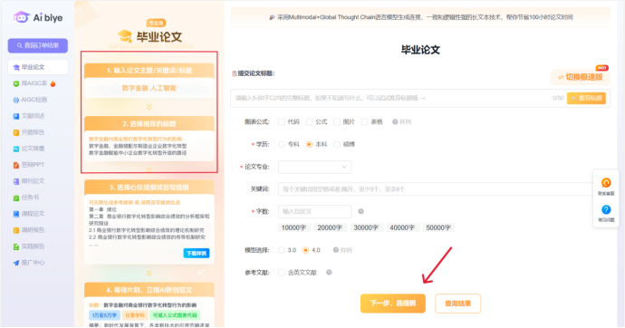Click the help icon beside 字数 input
Viewport: 625px width, 328px height.
tap(361, 211)
